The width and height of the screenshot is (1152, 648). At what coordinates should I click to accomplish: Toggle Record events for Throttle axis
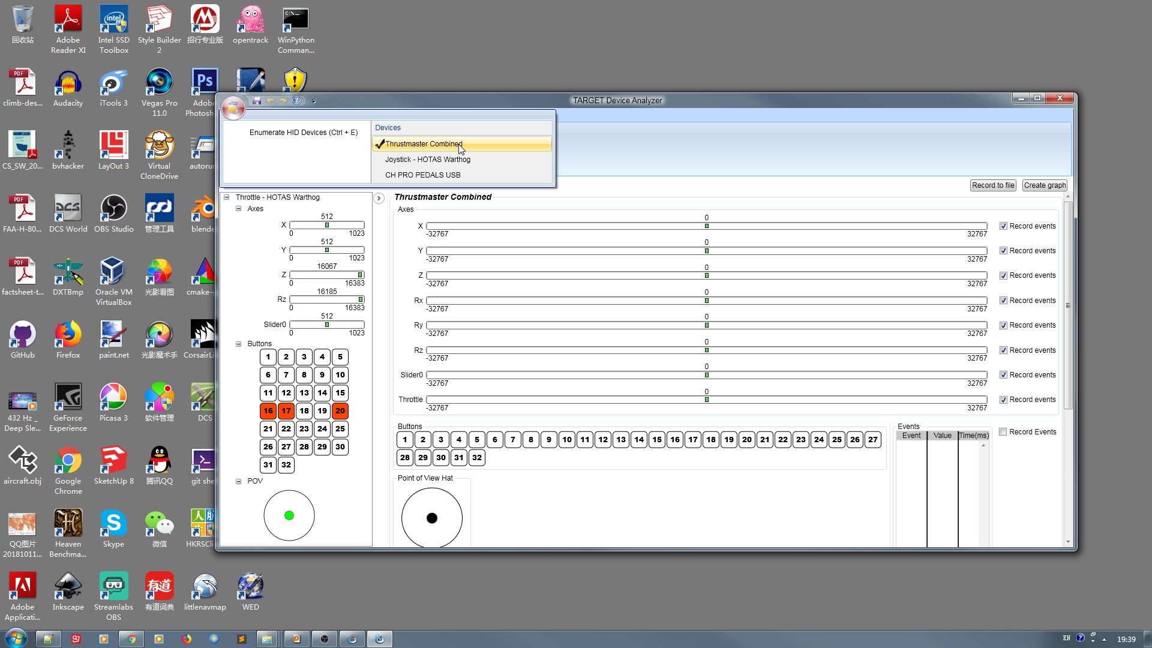(x=1003, y=400)
